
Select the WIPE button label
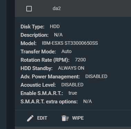(x=78, y=118)
